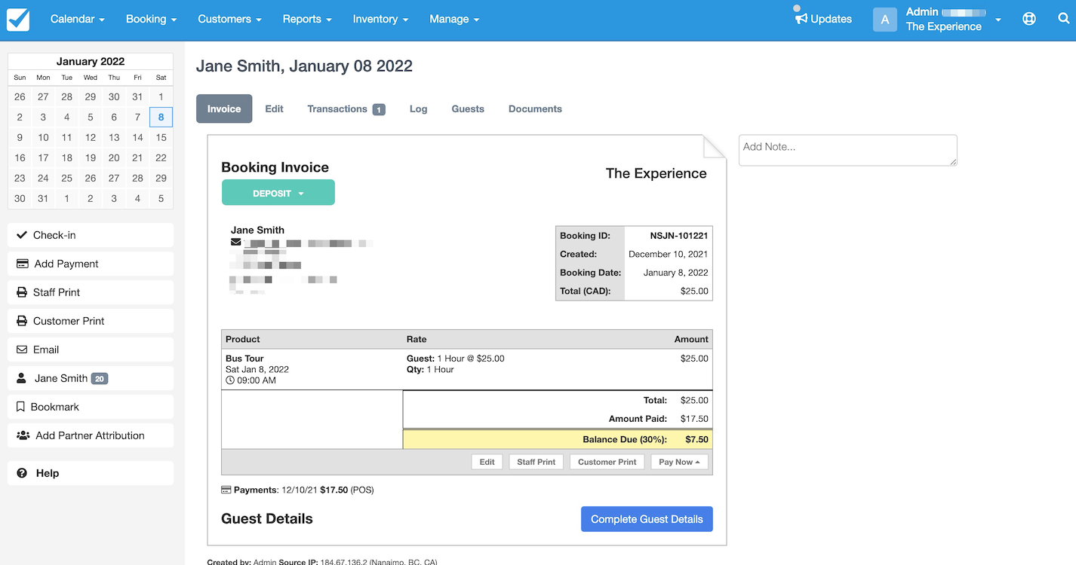Screen dimensions: 1076x565
Task: Click booking ID NSJN-101221
Action: [x=679, y=236]
